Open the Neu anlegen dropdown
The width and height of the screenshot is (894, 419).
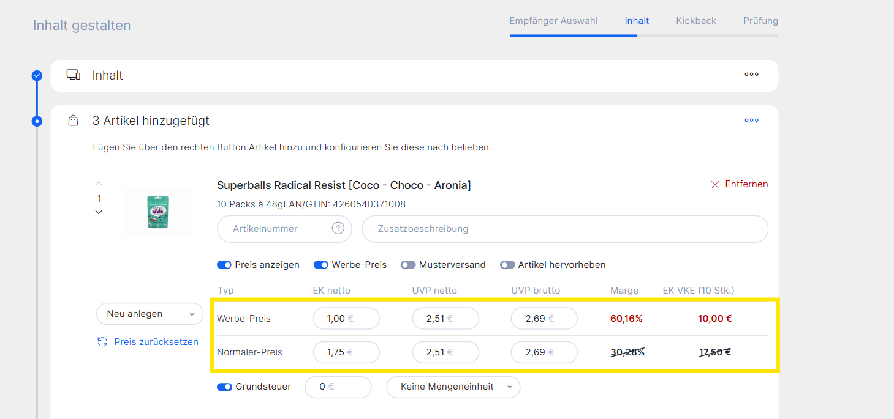click(x=150, y=314)
